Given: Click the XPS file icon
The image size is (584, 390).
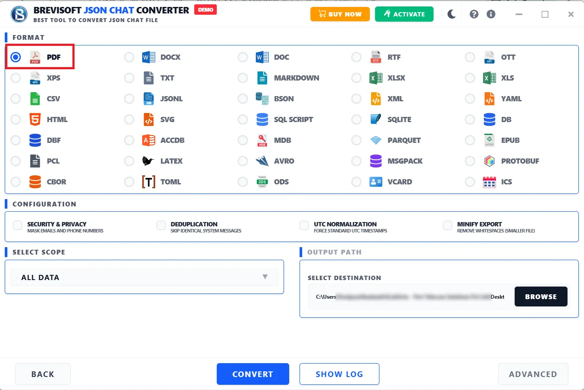Looking at the screenshot, I should (35, 78).
